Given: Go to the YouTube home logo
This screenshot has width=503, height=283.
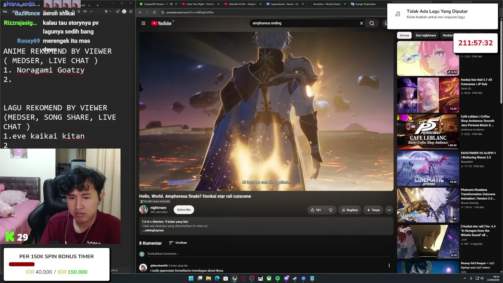Looking at the screenshot, I should coord(162,23).
